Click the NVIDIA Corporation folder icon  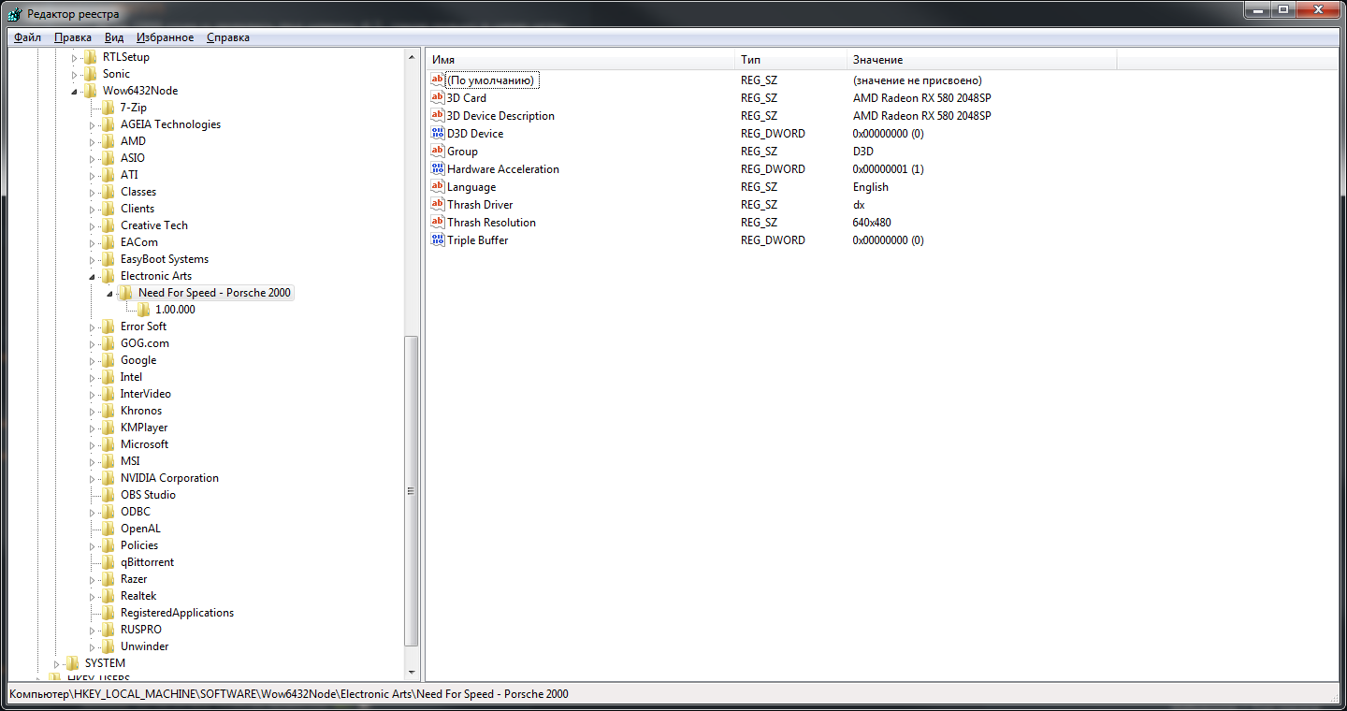tap(109, 478)
